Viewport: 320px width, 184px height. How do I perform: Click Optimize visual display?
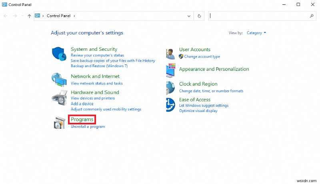pyautogui.click(x=198, y=111)
